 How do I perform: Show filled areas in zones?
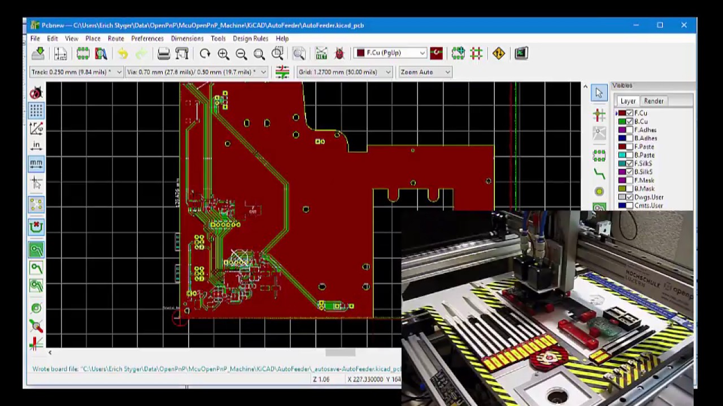[x=36, y=249]
